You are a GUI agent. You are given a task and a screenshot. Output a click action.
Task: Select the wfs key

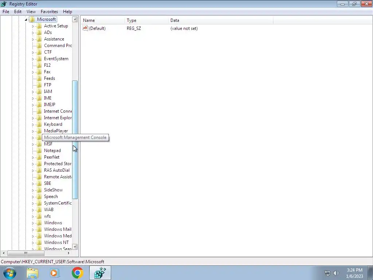(47, 216)
